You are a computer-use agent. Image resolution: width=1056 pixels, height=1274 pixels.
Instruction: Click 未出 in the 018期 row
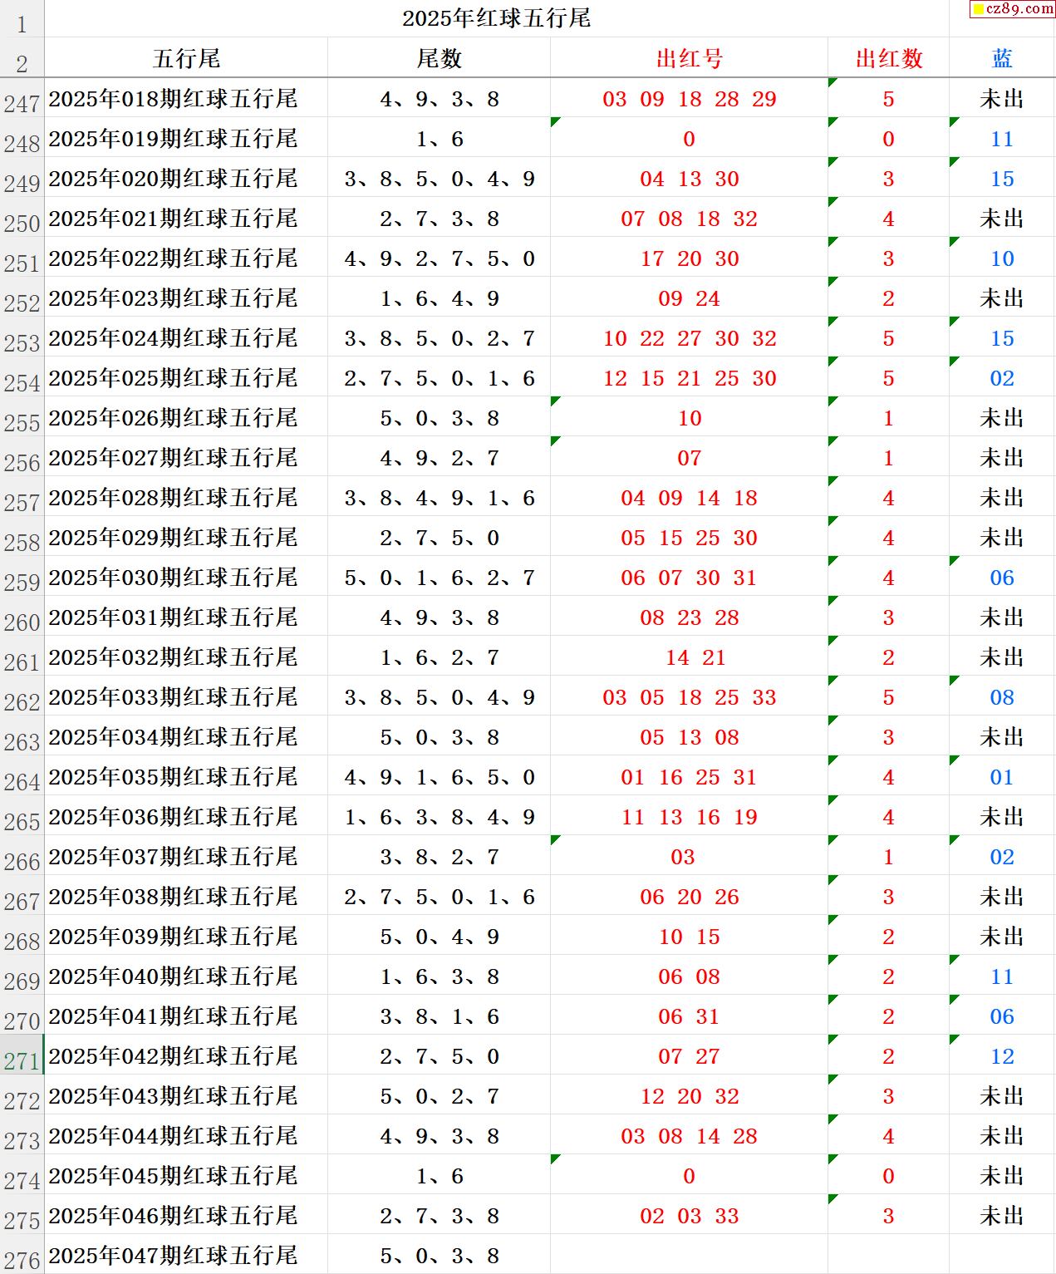1002,99
